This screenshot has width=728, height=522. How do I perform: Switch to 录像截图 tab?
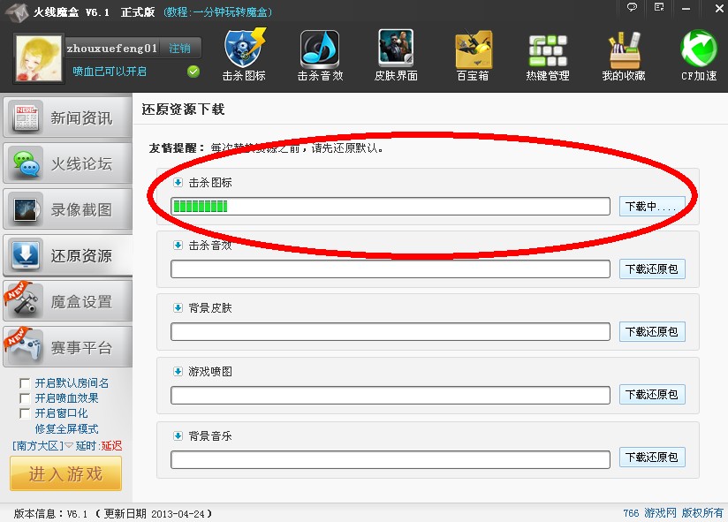click(68, 209)
